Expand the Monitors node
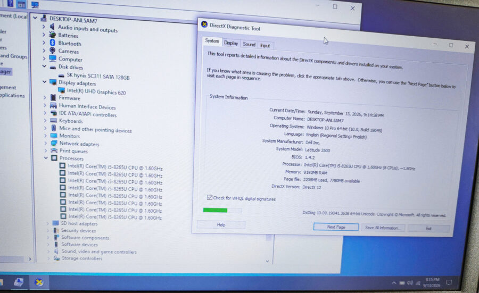Image resolution: width=479 pixels, height=293 pixels. coord(46,135)
